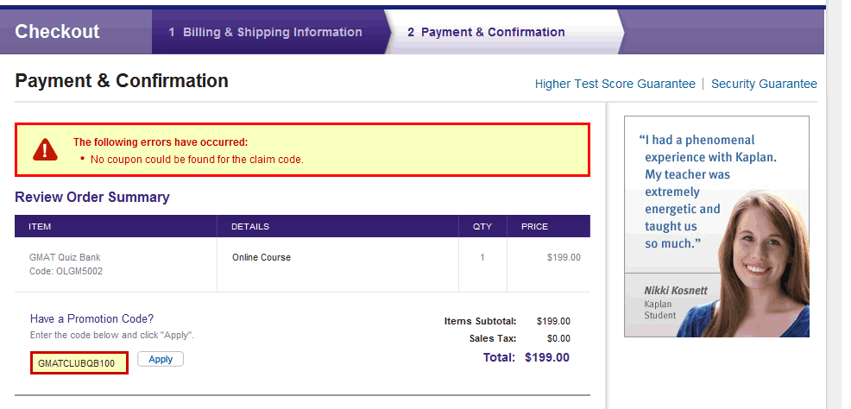Select the Payment & Confirmation step

point(486,32)
